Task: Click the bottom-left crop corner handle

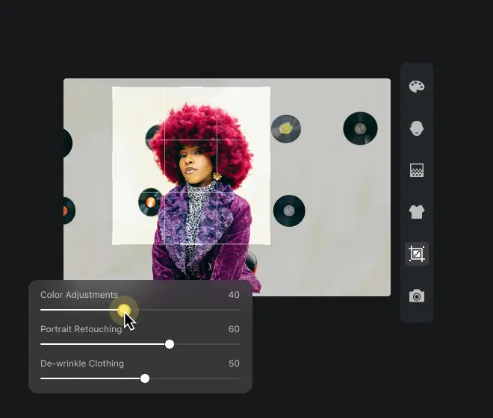Action: point(114,243)
